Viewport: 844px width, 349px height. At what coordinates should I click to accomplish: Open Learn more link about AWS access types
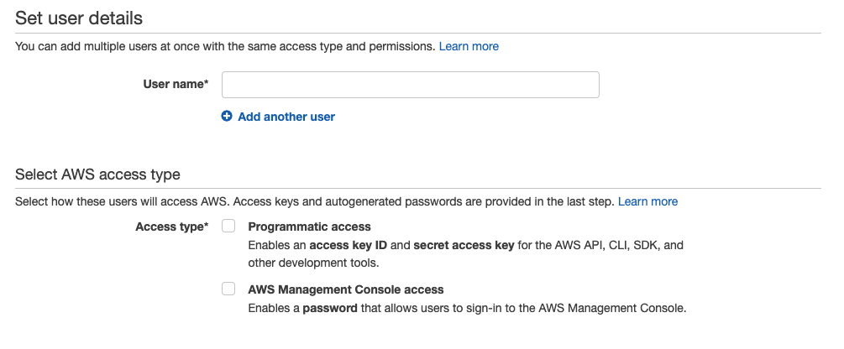coord(647,201)
